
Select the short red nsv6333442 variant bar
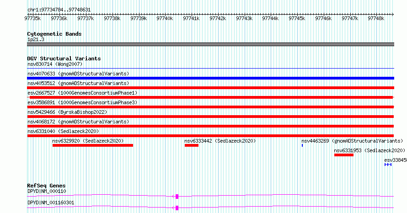click(x=192, y=145)
